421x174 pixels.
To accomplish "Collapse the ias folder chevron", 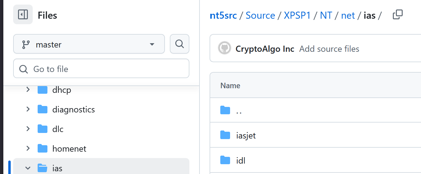I will [28, 168].
